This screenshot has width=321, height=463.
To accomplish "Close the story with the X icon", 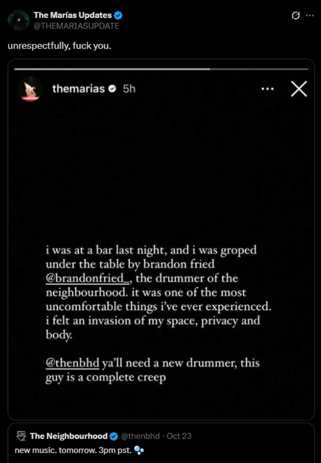I will point(299,89).
